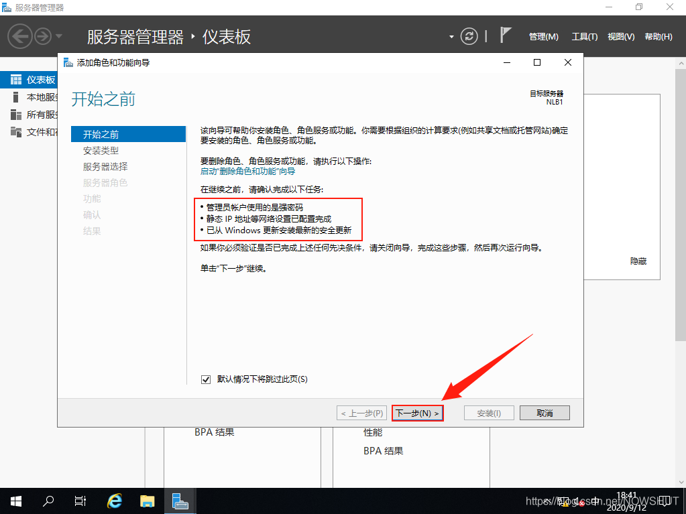The image size is (686, 514).
Task: Toggle the 默认情况下将跳过此页 checkbox
Action: pyautogui.click(x=206, y=379)
